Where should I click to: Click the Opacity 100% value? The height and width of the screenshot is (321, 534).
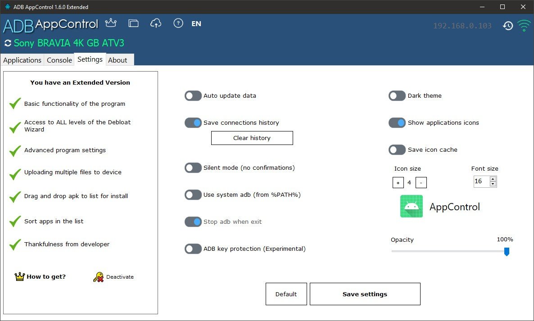(505, 240)
